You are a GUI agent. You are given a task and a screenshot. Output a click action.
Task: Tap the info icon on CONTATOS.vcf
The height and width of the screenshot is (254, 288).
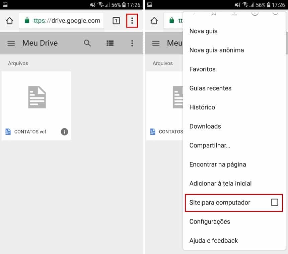tap(64, 132)
